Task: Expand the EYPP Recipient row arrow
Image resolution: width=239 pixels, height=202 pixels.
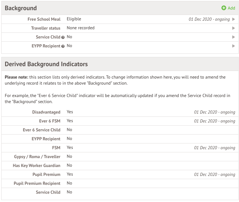Action: [234, 46]
